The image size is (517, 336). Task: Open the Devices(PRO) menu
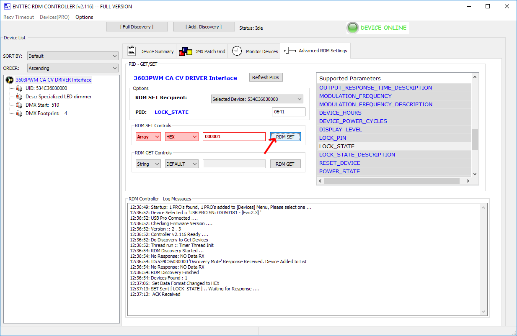[x=54, y=17]
